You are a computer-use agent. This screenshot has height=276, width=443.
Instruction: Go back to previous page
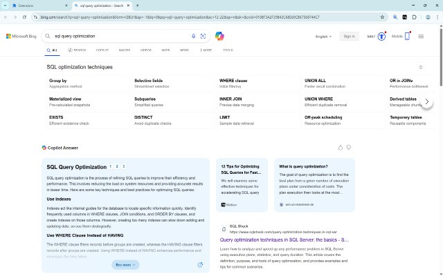point(6,17)
